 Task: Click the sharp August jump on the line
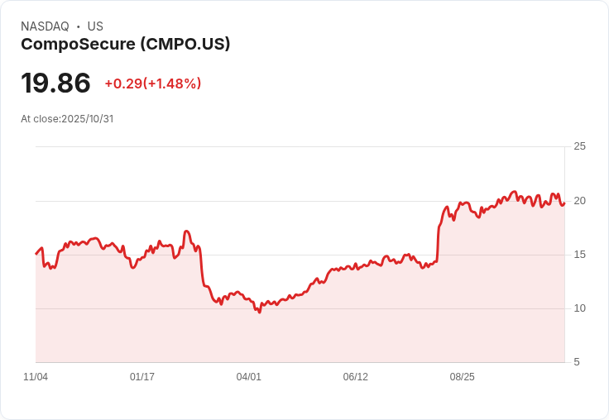[438, 241]
